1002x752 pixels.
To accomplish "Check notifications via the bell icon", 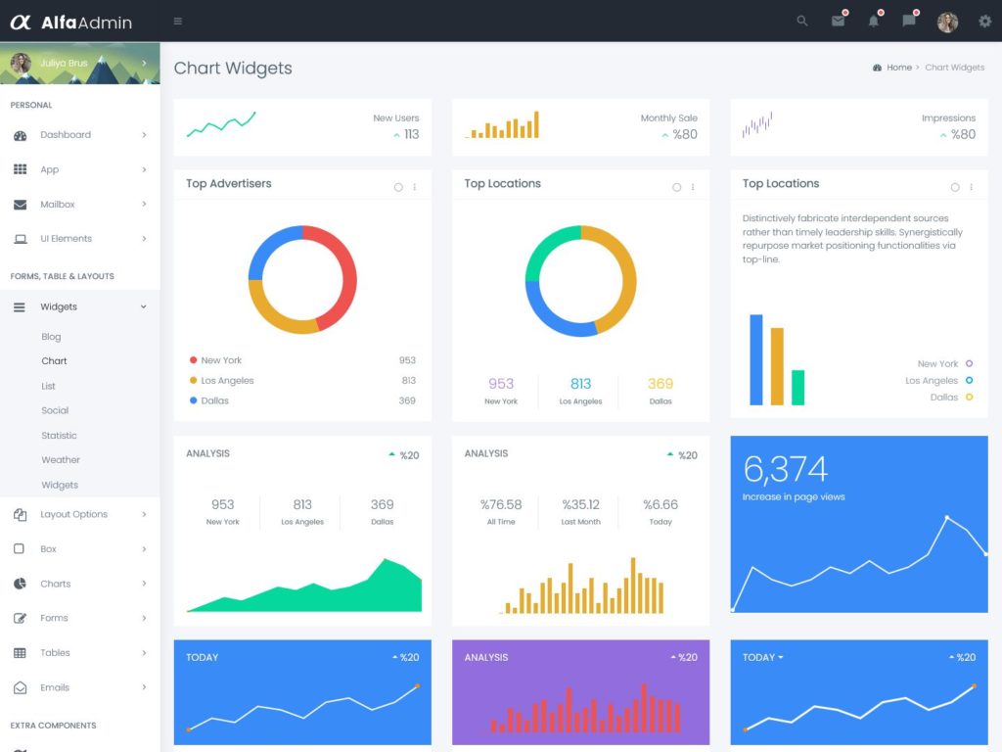I will 873,21.
